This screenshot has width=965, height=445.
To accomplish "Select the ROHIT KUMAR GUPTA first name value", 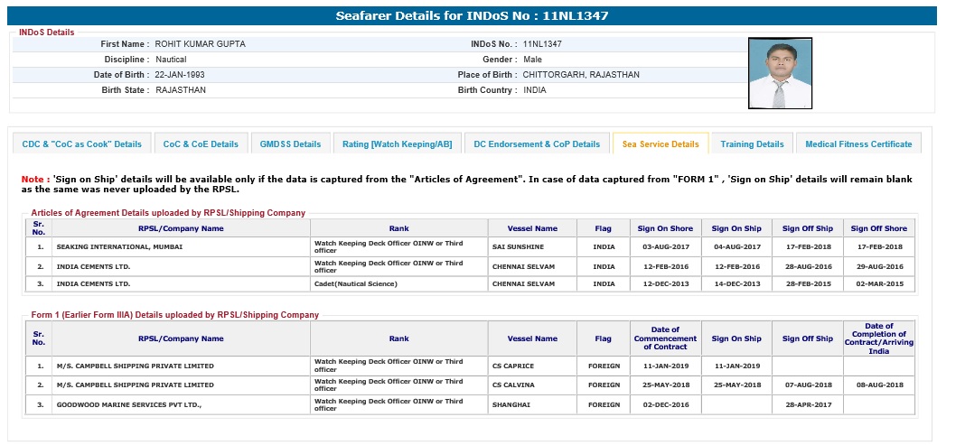I will [x=200, y=44].
